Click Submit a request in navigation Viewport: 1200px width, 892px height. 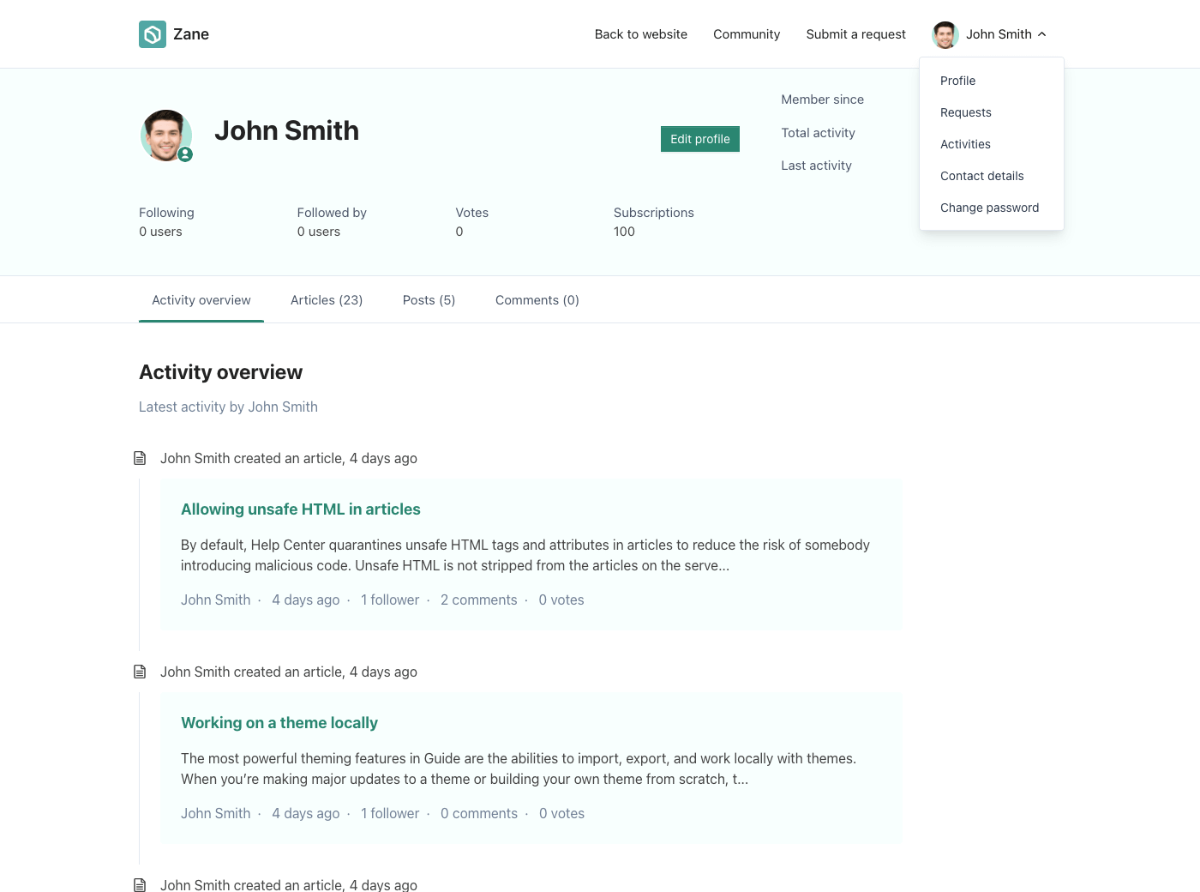pos(855,34)
